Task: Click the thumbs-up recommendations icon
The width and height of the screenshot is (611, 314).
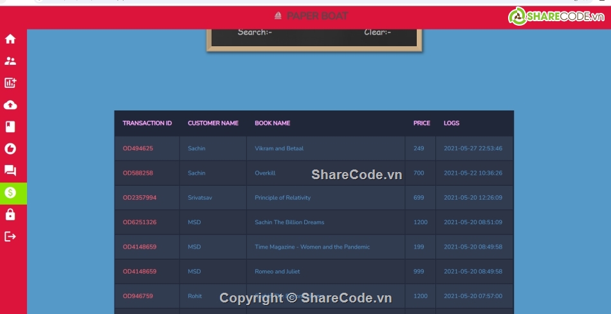Action: coord(10,148)
